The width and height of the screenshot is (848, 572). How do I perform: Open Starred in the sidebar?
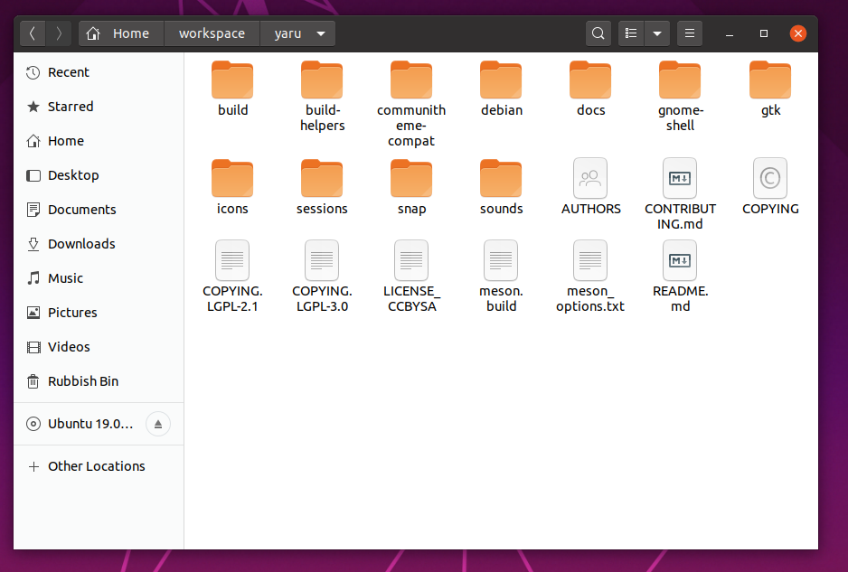(x=99, y=107)
